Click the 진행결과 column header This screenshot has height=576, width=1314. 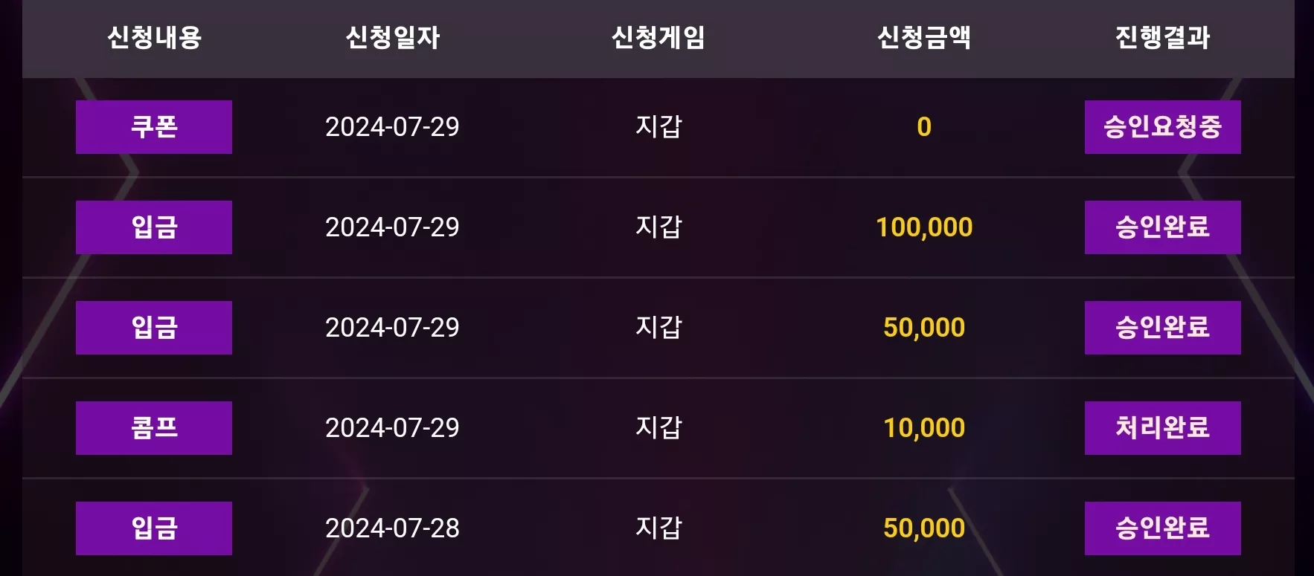[x=1163, y=37]
